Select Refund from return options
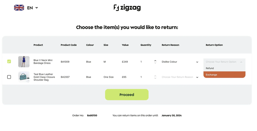This screenshot has width=257, height=131. tap(224, 68)
